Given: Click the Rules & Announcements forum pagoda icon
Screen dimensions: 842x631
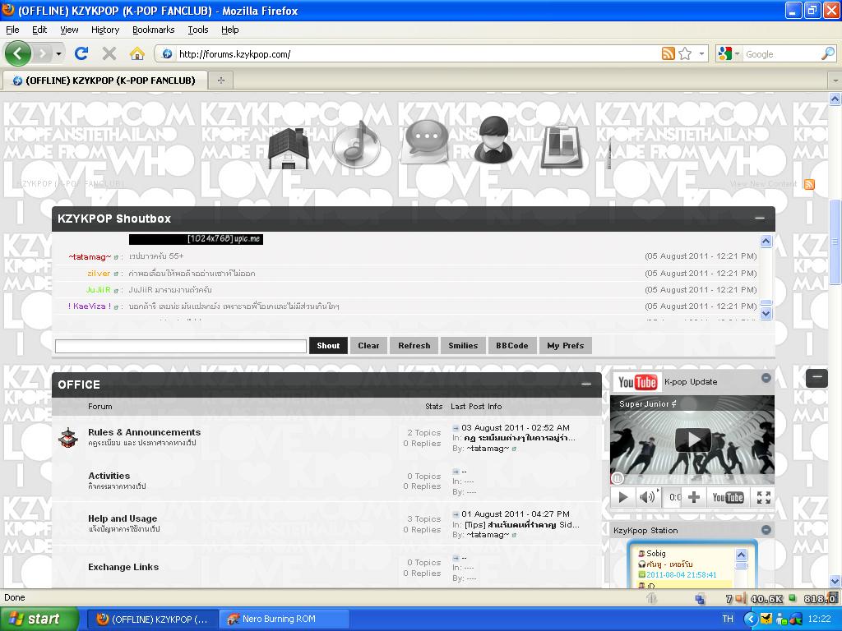Looking at the screenshot, I should click(68, 438).
